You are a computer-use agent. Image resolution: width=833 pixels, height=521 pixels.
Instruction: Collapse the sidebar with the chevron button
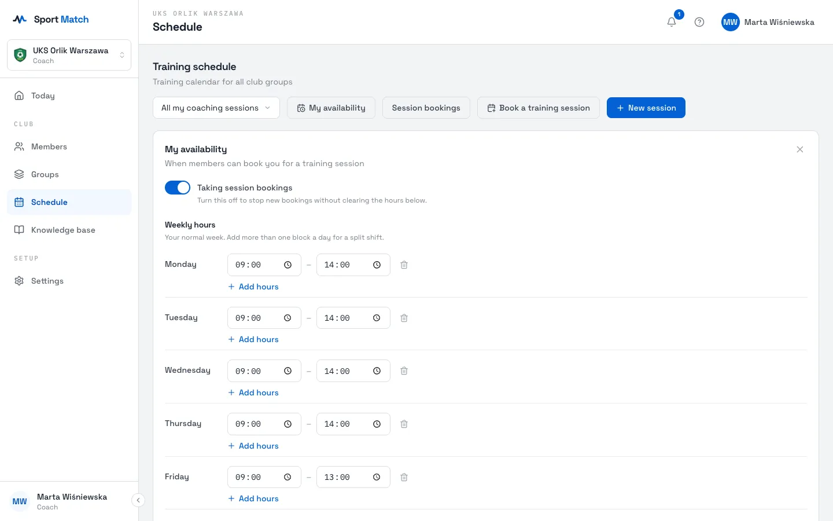[x=138, y=500]
